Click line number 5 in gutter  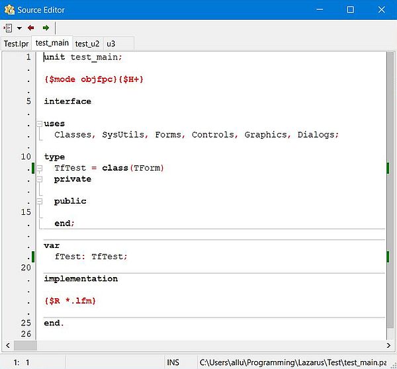click(28, 101)
